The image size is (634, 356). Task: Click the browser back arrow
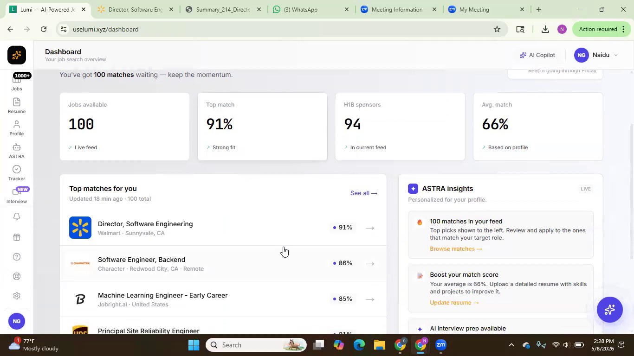coord(10,29)
